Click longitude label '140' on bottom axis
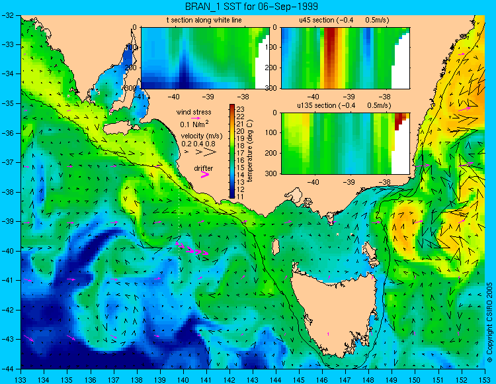The height and width of the screenshot is (384, 496). [183, 380]
